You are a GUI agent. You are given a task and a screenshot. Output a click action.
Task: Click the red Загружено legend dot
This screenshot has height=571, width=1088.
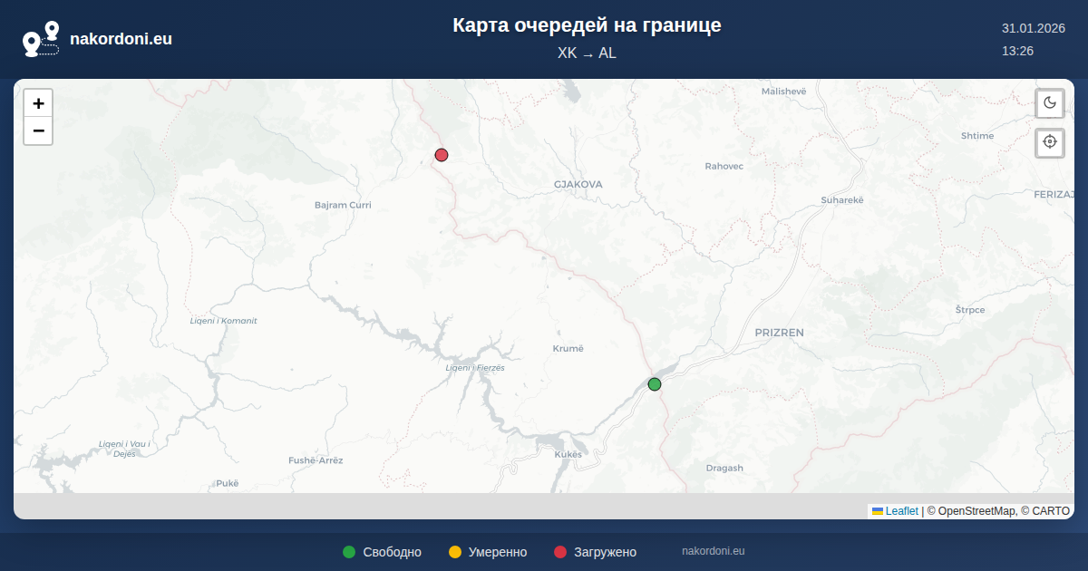[560, 552]
